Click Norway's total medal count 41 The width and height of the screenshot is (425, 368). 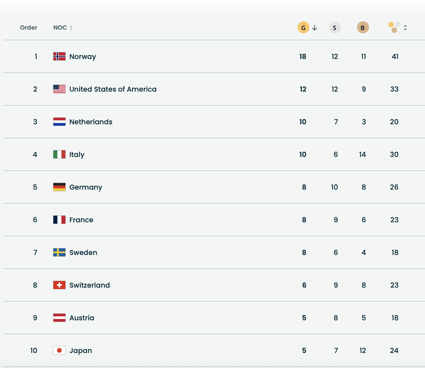coord(395,56)
